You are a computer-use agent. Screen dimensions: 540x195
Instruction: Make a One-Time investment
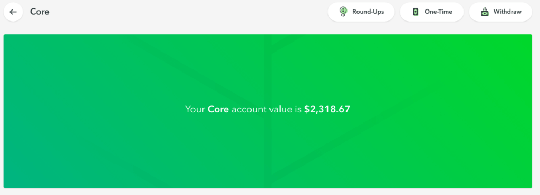431,12
